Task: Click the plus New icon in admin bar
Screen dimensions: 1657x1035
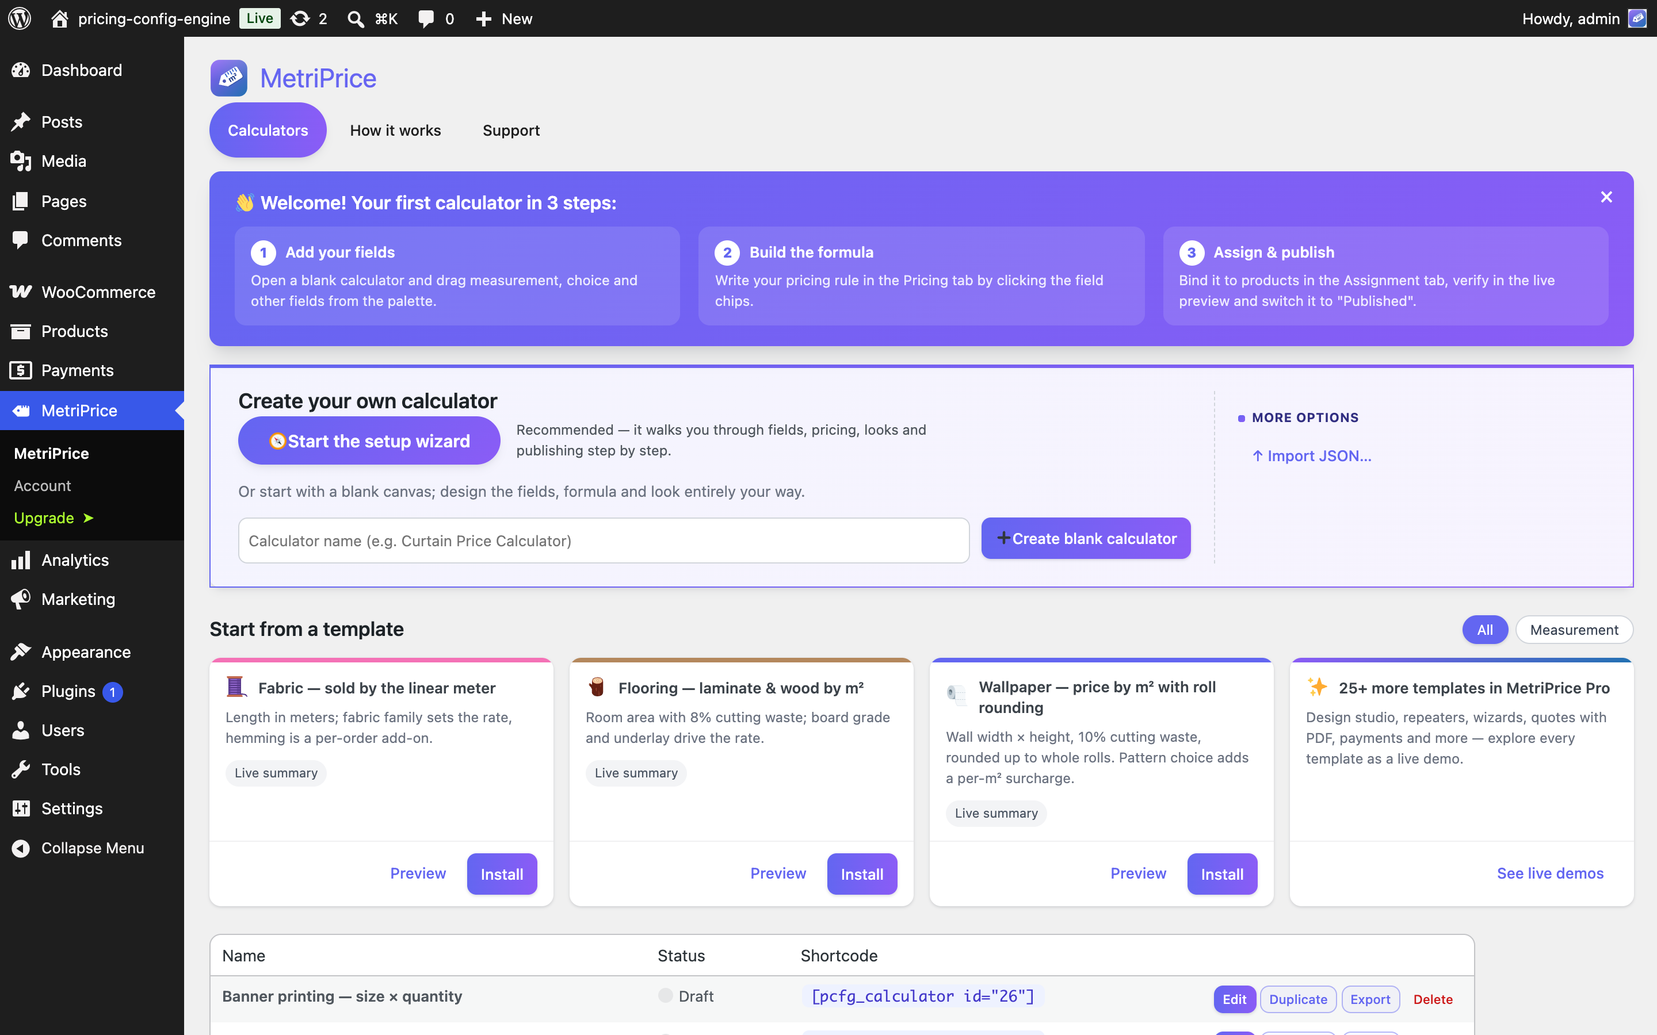Action: (483, 18)
